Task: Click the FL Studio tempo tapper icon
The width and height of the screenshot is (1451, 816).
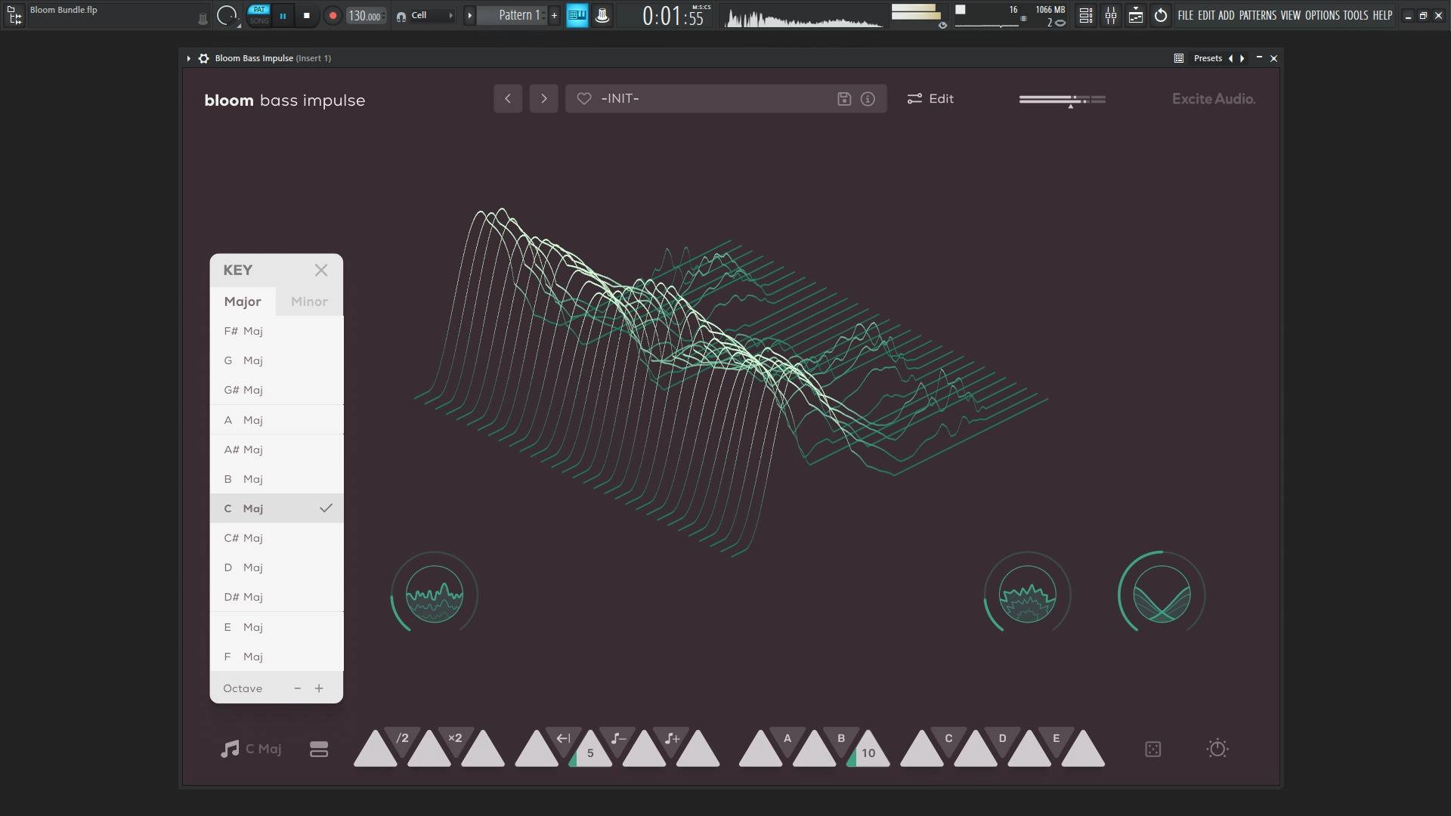Action: [x=1161, y=15]
